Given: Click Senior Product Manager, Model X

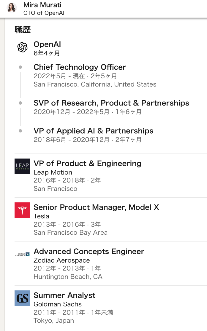Looking at the screenshot, I should (x=96, y=207).
